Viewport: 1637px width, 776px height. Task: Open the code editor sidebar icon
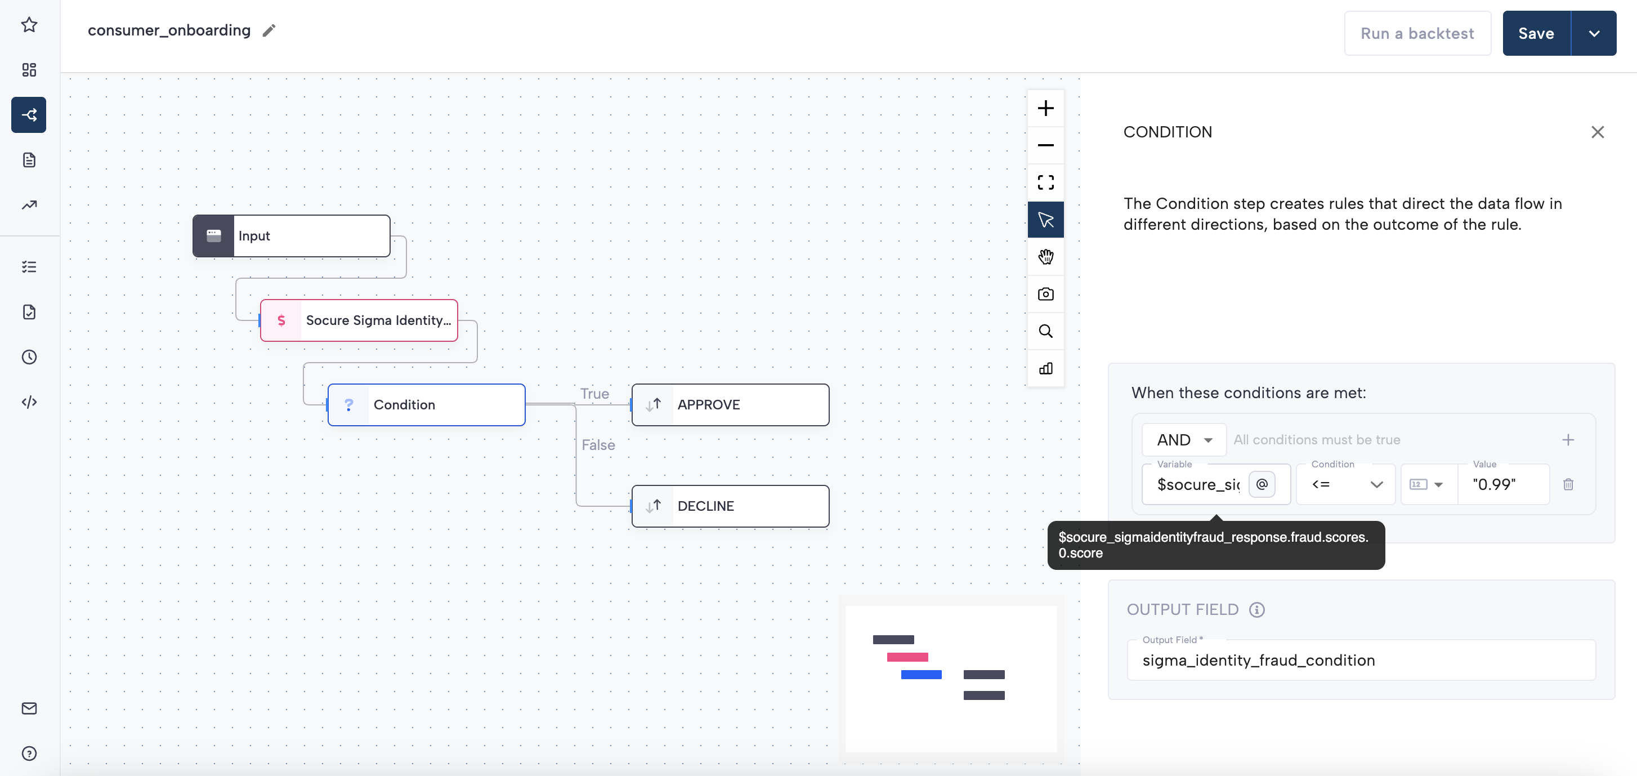(x=29, y=402)
